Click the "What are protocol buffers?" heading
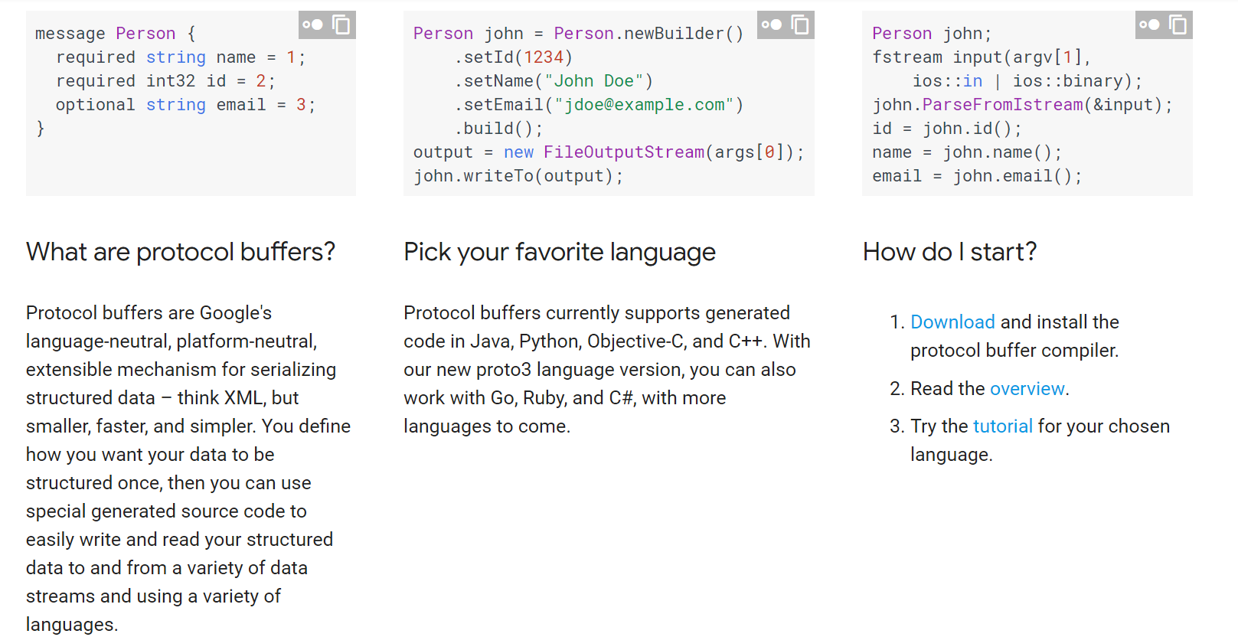Viewport: 1238px width, 637px height. [181, 252]
